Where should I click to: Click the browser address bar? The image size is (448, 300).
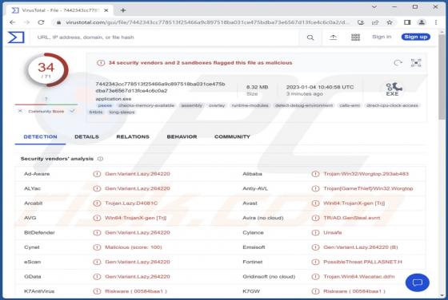tap(203, 22)
